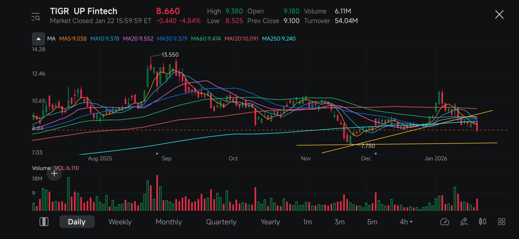Tap the Aug 2025 date axis label
The width and height of the screenshot is (519, 239).
pos(100,158)
